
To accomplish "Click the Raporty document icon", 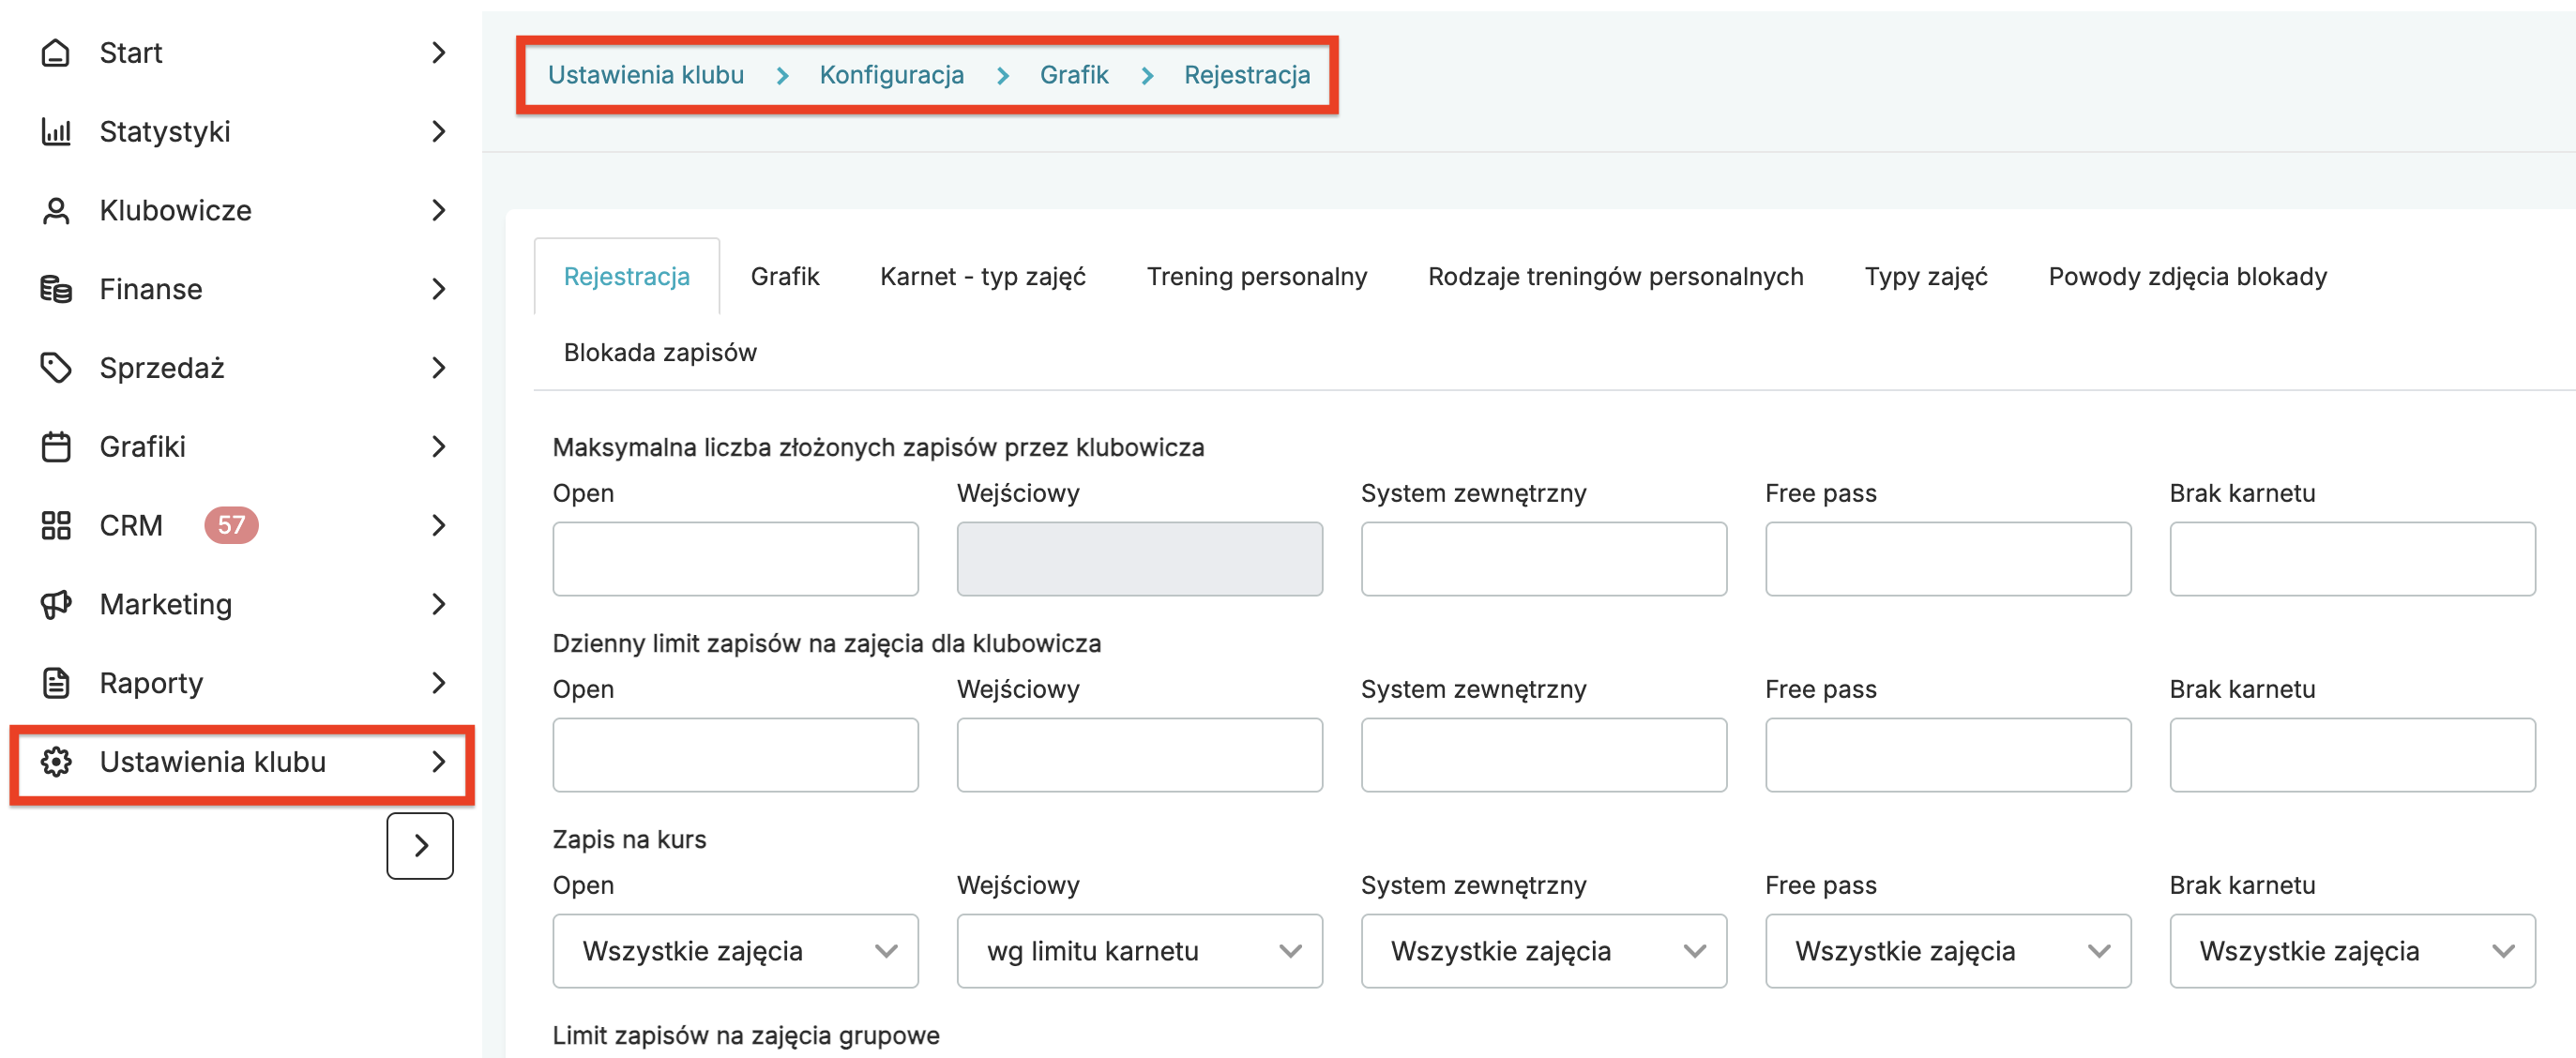I will pyautogui.click(x=56, y=683).
